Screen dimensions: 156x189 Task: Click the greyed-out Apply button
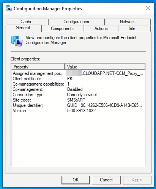click(137, 180)
